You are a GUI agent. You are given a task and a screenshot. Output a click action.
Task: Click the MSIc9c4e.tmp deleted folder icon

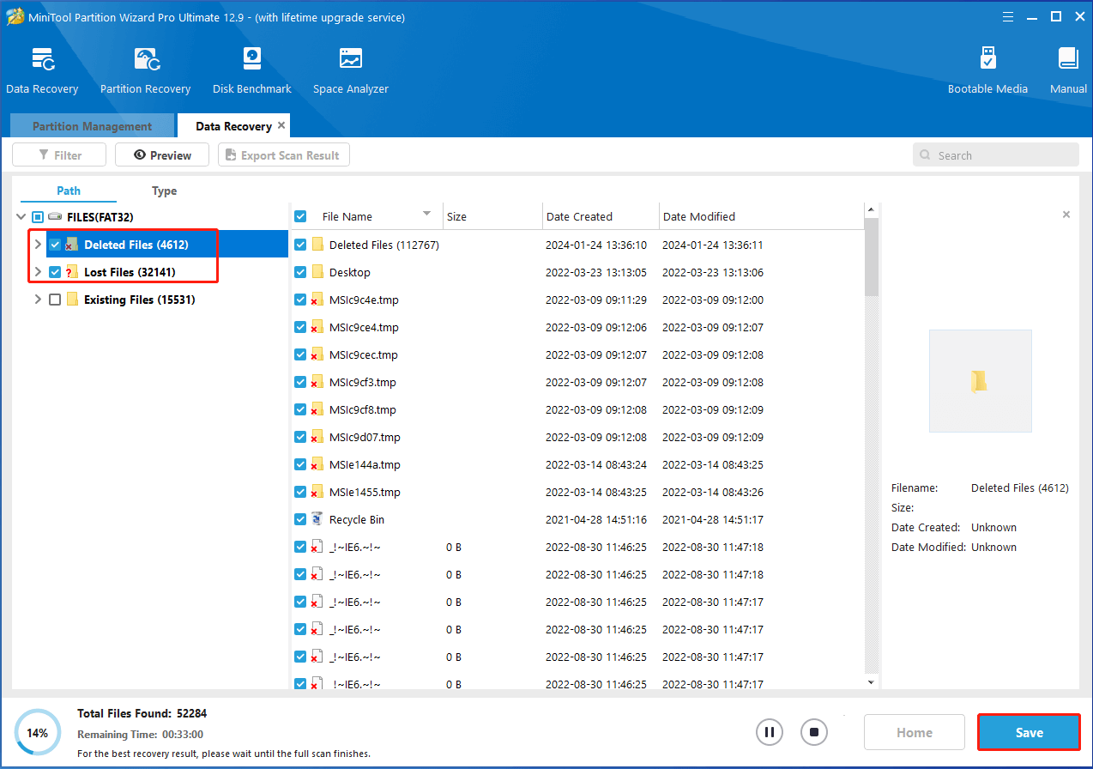click(x=317, y=300)
